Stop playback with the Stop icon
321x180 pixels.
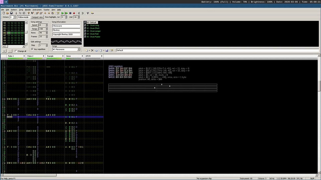click(x=70, y=13)
